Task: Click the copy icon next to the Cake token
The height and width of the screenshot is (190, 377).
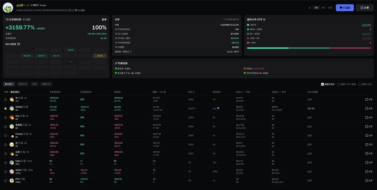Action: coord(22,161)
